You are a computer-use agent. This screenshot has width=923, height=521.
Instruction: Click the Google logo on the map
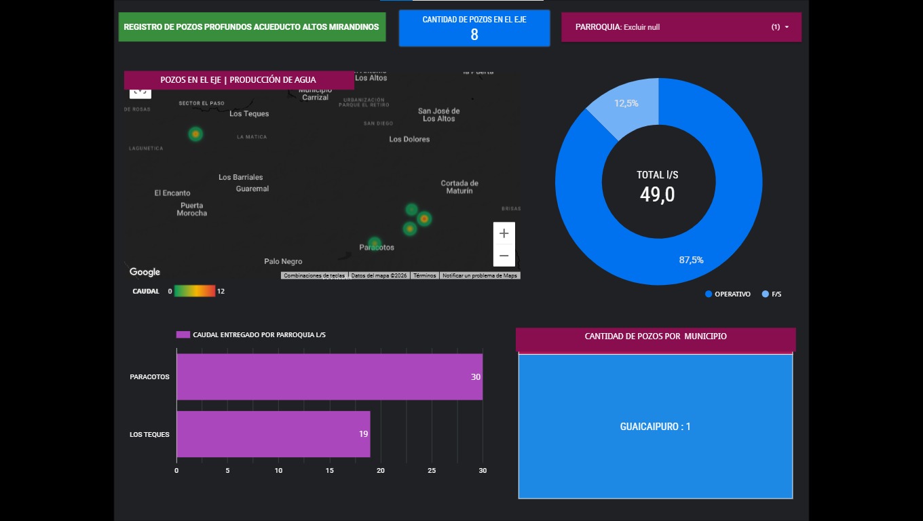point(145,272)
